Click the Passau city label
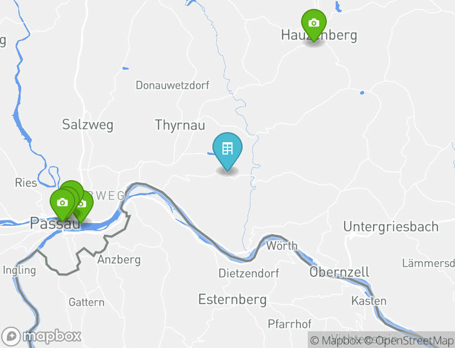 [x=55, y=224]
